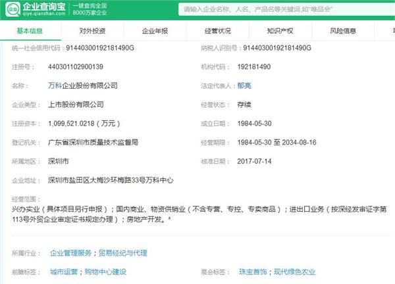Open the 对外投资 tab
This screenshot has width=395, height=284.
pos(92,31)
